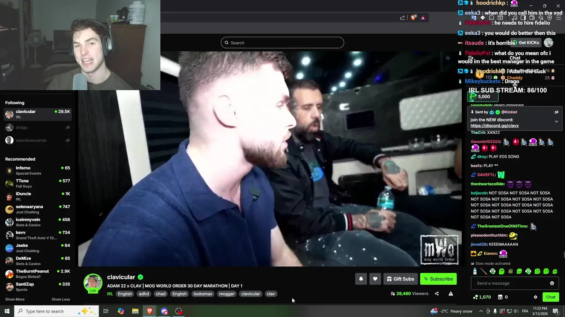Click the clavicular streamer avatar with LIVE badge
The image size is (565, 317).
(93, 284)
